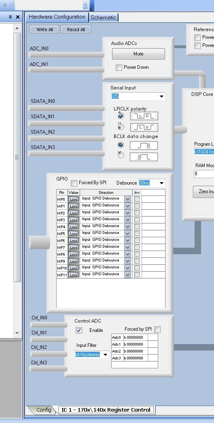Click the Write All button
This screenshot has width=214, height=423.
click(x=44, y=30)
